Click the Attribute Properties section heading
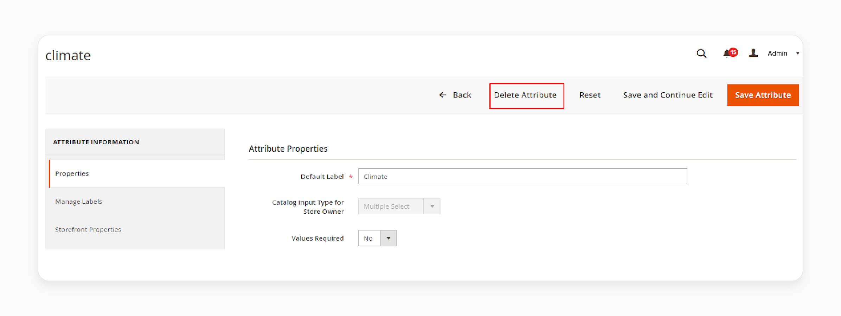Screen dimensions: 841x316 (x=288, y=148)
